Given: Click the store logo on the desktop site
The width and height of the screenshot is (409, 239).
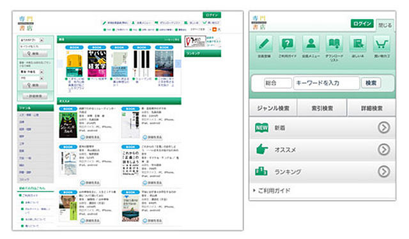Looking at the screenshot, I should click(26, 24).
